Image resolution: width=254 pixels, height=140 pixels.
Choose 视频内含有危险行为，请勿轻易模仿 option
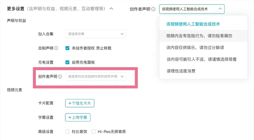pyautogui.click(x=199, y=36)
